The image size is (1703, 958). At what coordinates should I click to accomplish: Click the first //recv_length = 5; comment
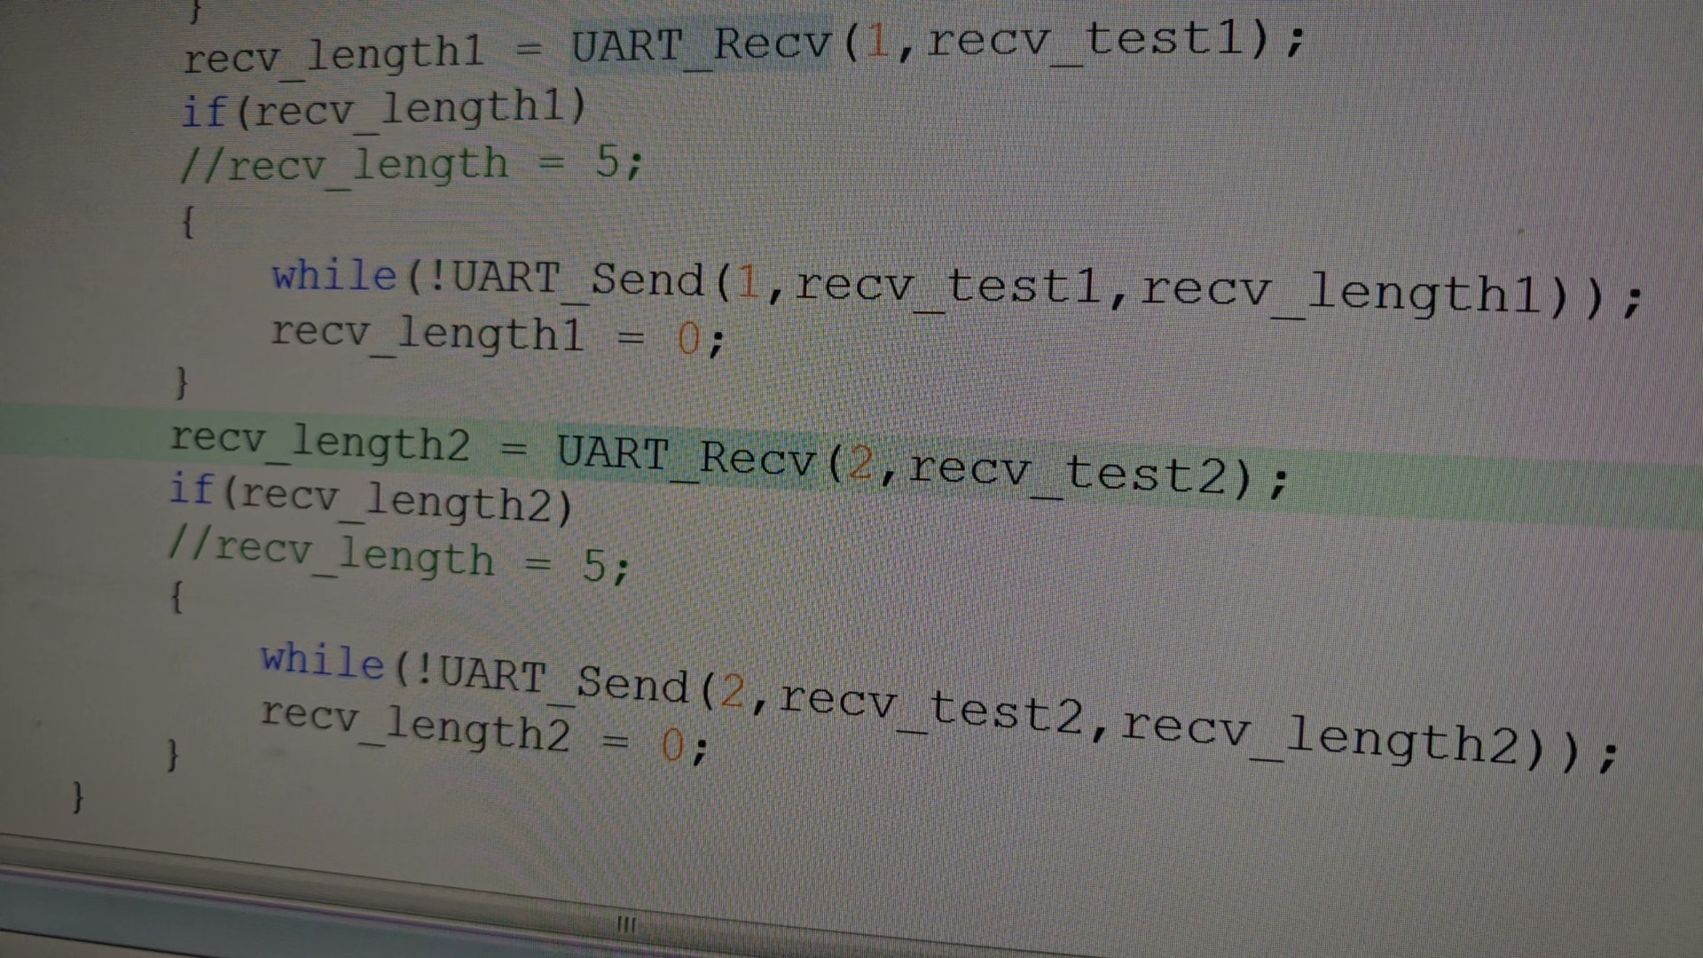pos(412,164)
